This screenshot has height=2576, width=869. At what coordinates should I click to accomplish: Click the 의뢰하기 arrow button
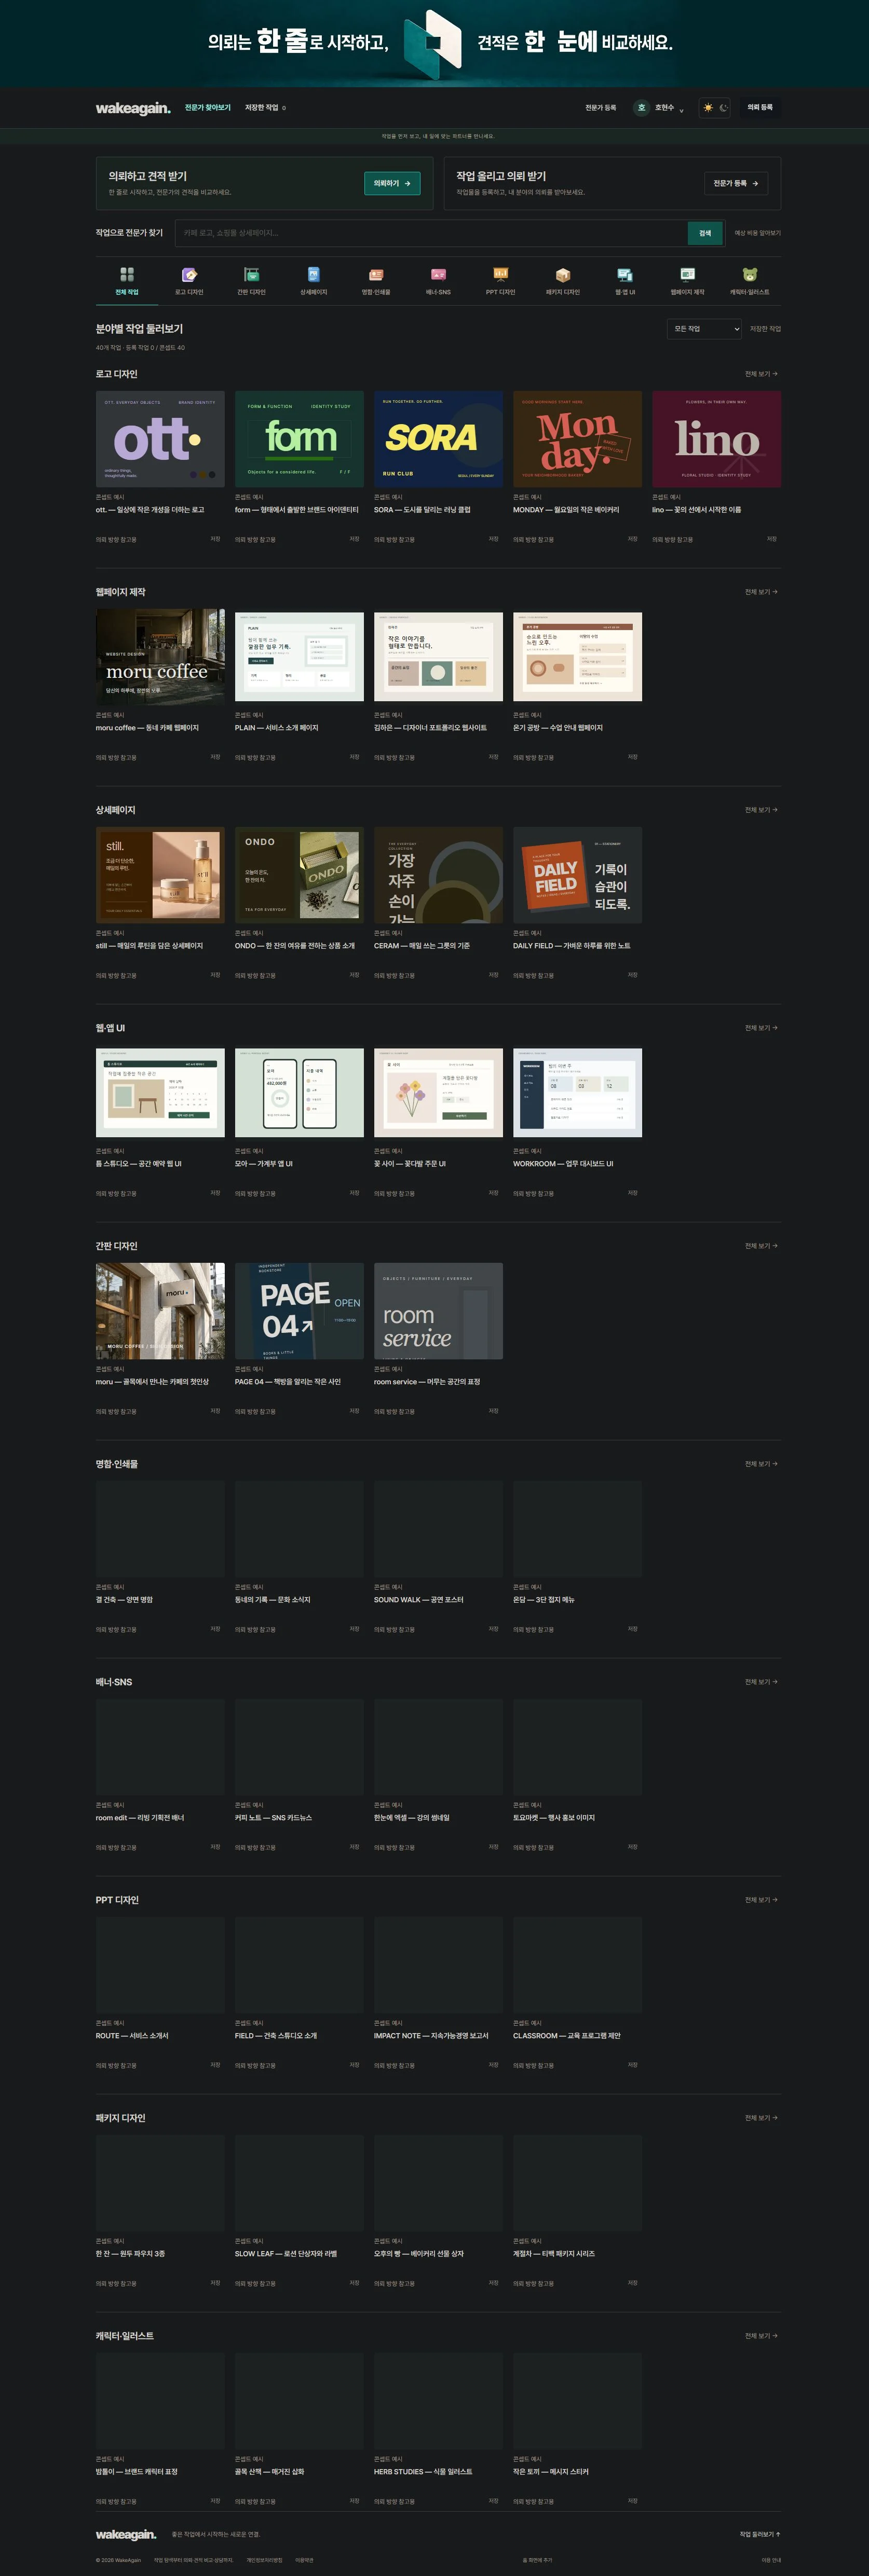pyautogui.click(x=392, y=183)
